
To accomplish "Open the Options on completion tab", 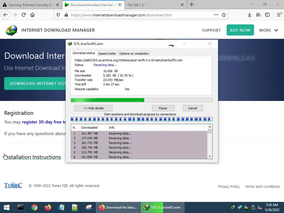I will 134,54.
